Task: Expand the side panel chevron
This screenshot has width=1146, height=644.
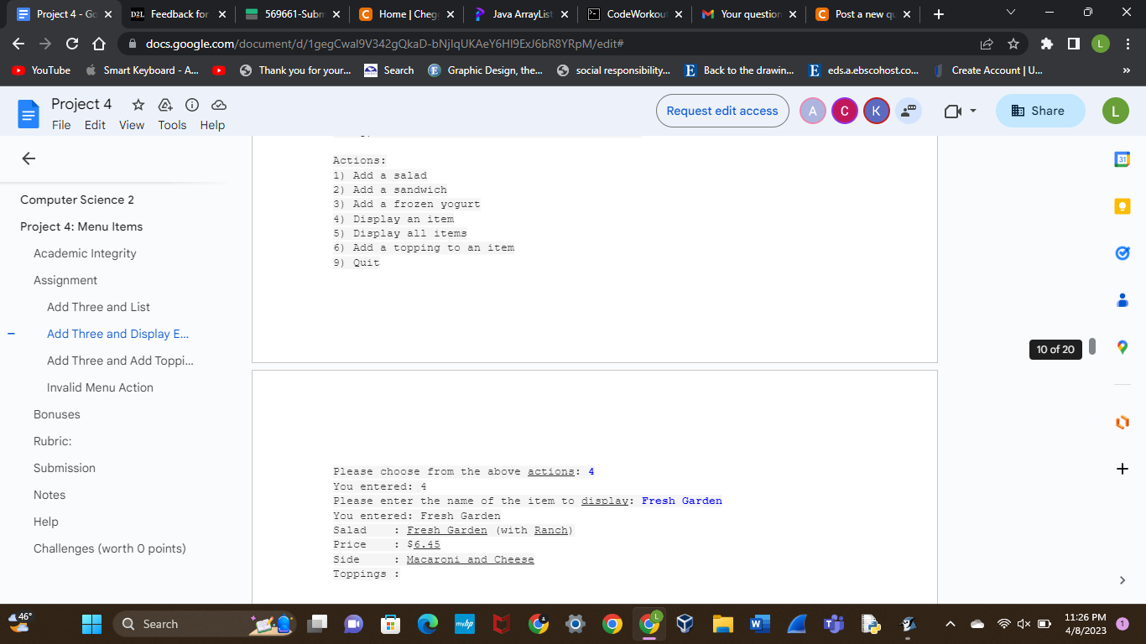Action: [x=1123, y=579]
